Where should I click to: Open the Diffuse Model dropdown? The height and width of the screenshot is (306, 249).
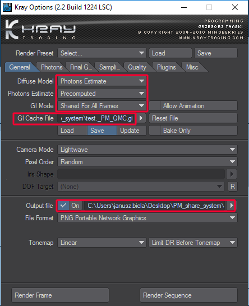(102, 81)
